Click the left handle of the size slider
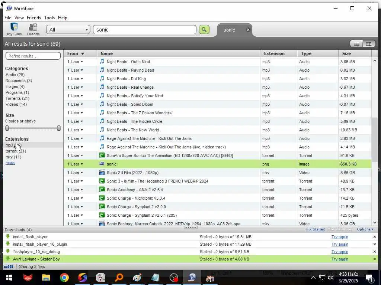381x285 pixels. tap(7, 128)
